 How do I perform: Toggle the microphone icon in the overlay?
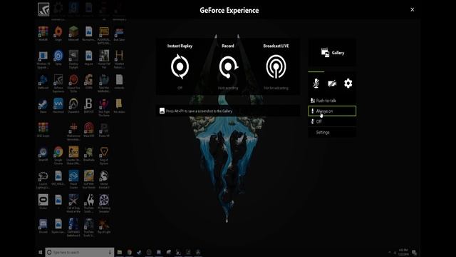[316, 84]
